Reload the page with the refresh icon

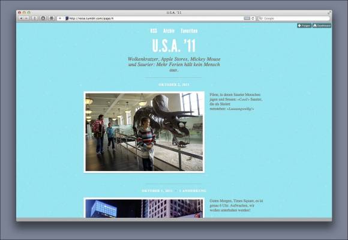tap(253, 19)
